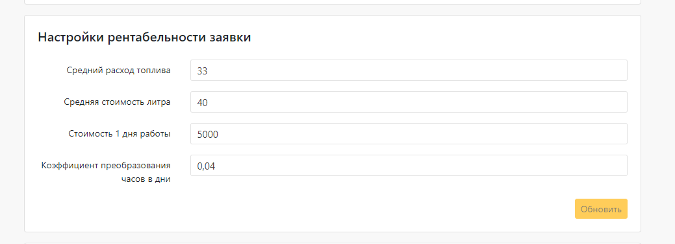Click the card panel below the settings section
This screenshot has height=244, width=675.
click(x=333, y=243)
